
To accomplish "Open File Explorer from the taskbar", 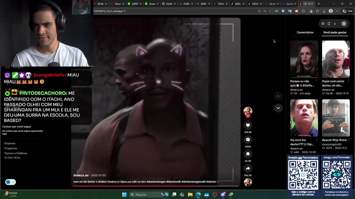I will point(190,195).
